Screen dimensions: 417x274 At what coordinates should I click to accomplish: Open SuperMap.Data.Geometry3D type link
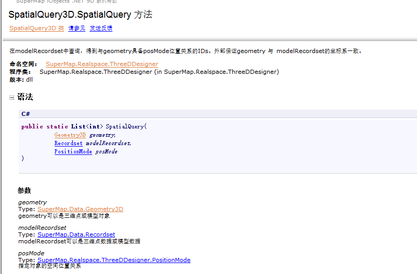80,209
